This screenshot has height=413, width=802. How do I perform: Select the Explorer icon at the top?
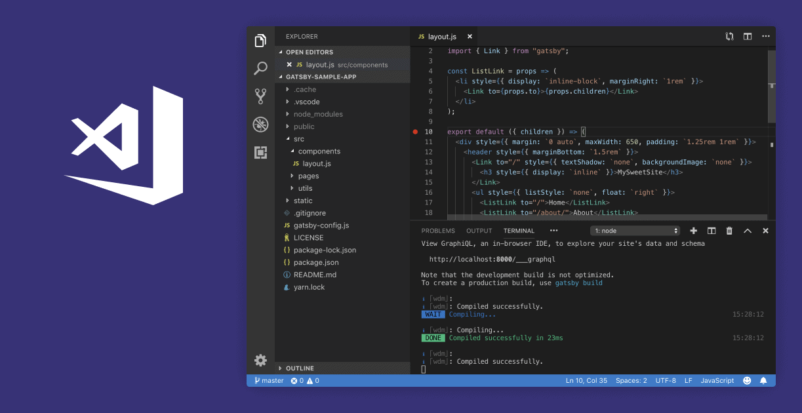coord(260,39)
